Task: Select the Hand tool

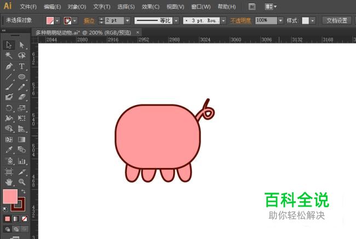Action: click(9, 182)
